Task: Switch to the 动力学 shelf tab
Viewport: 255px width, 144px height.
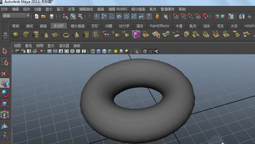Action: [124, 26]
